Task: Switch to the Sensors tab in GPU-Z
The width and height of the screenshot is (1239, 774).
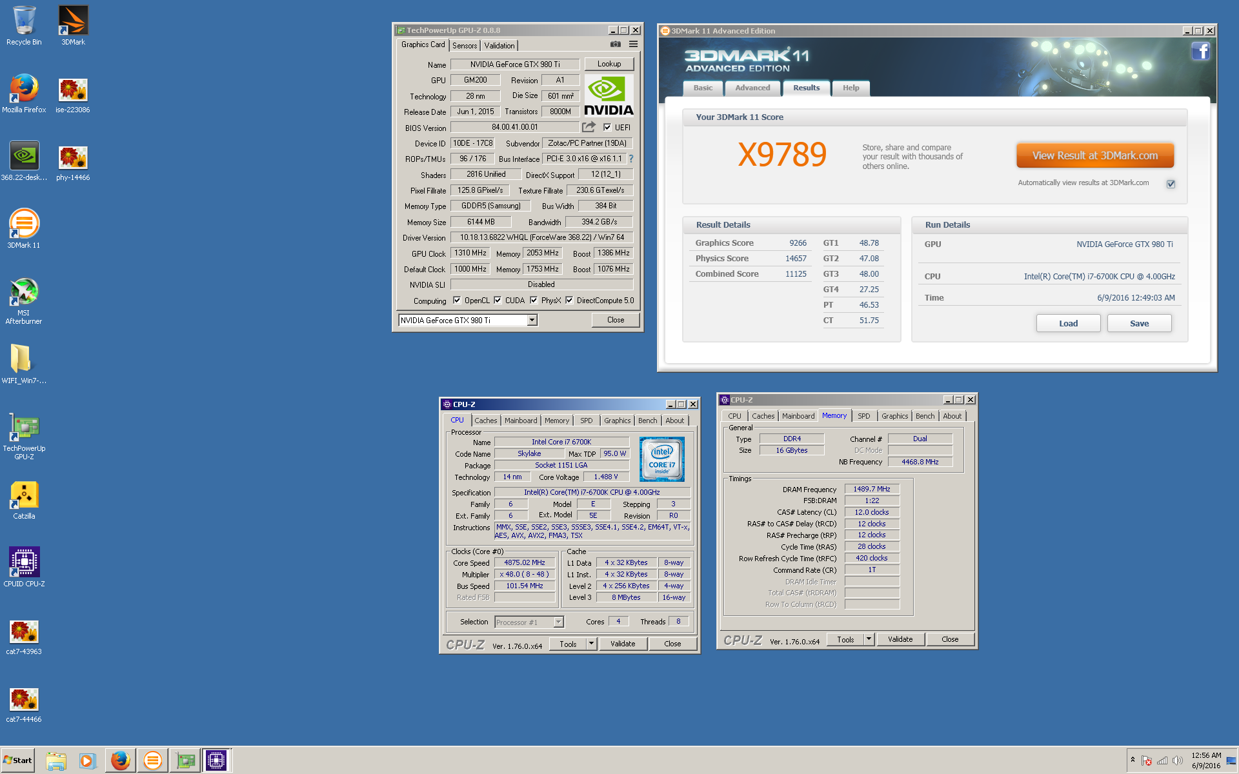Action: click(465, 45)
